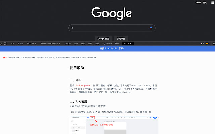Click the Google logo
The image size is (215, 134).
(112, 13)
